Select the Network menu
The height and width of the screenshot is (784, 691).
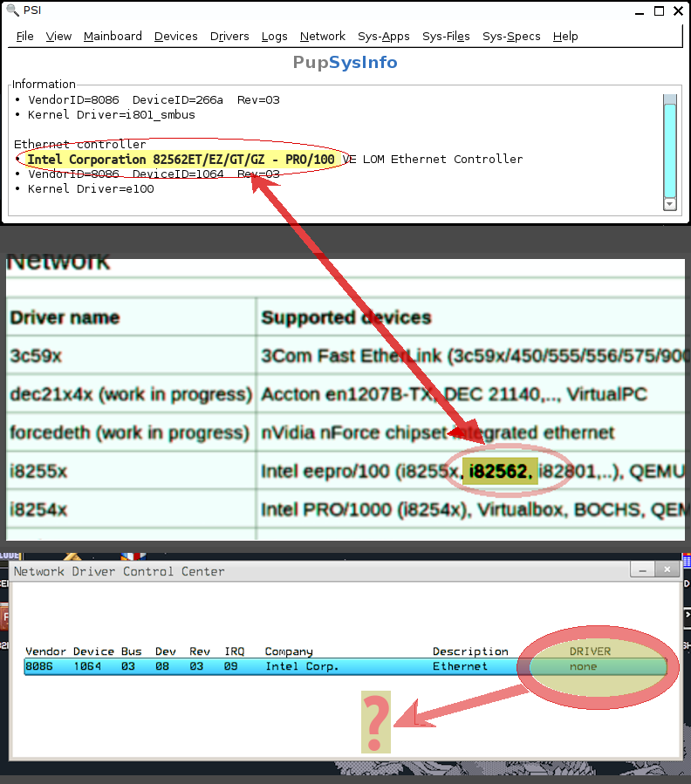click(323, 36)
